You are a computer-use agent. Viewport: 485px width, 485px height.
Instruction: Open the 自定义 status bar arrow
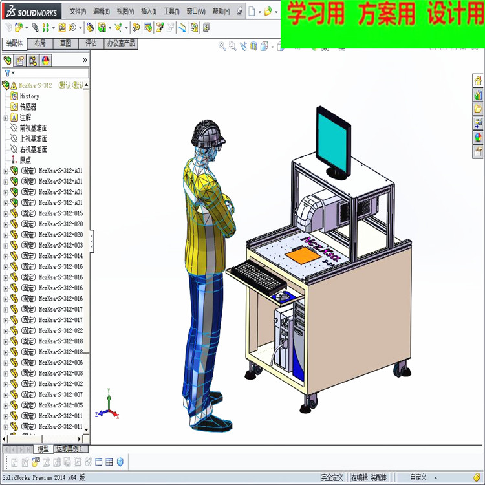coord(435,478)
